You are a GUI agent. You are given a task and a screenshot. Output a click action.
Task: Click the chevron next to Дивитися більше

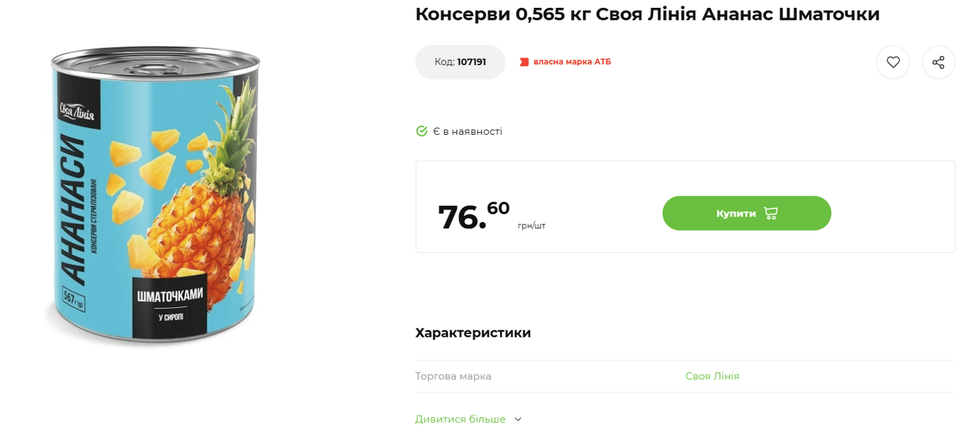pos(518,419)
